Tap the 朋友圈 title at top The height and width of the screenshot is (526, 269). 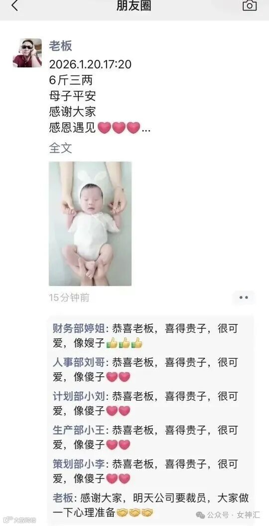(x=134, y=5)
